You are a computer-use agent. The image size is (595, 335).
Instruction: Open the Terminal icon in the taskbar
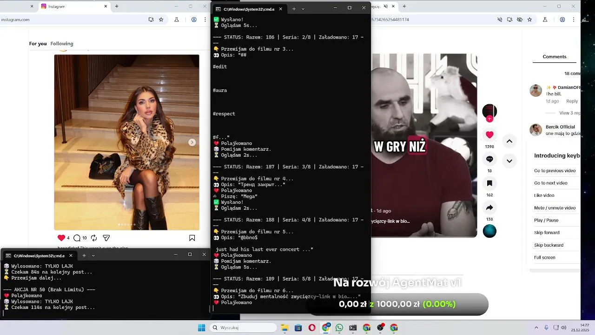tap(353, 328)
